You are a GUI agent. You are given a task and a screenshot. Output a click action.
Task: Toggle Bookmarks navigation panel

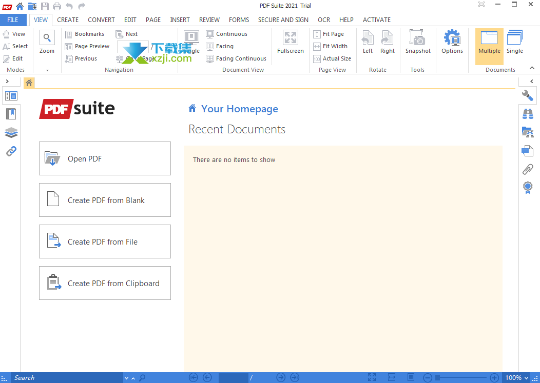(x=85, y=34)
